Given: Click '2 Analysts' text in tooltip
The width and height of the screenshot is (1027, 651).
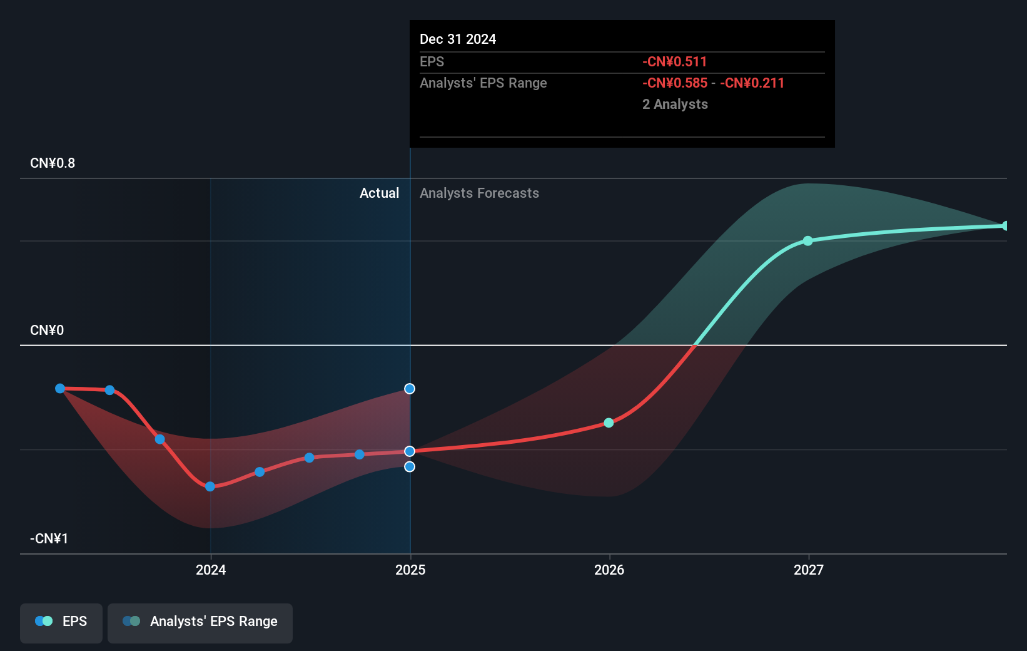Looking at the screenshot, I should (675, 105).
